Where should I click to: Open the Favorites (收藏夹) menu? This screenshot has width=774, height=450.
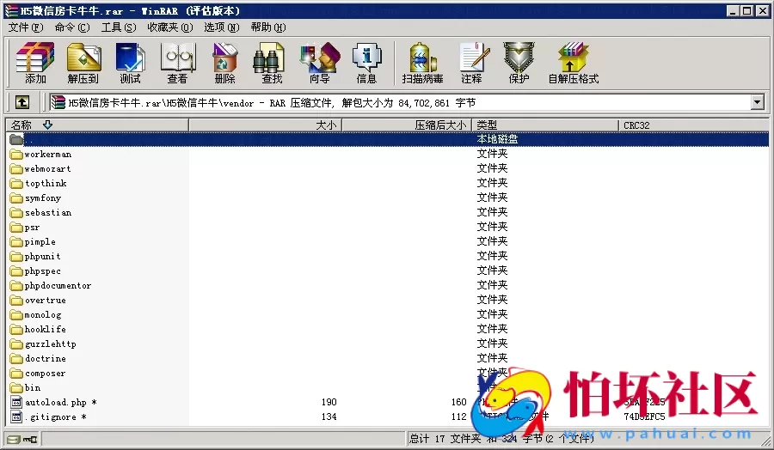tap(169, 27)
